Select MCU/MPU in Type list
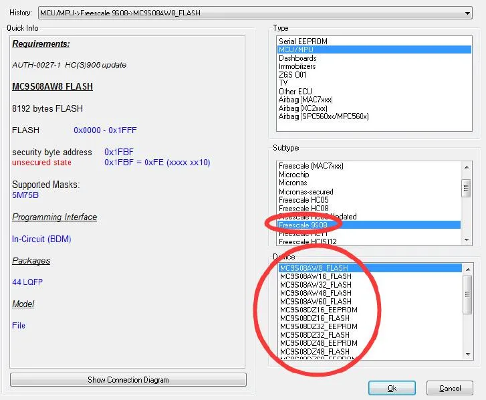Image resolution: width=486 pixels, height=400 pixels. pos(374,49)
